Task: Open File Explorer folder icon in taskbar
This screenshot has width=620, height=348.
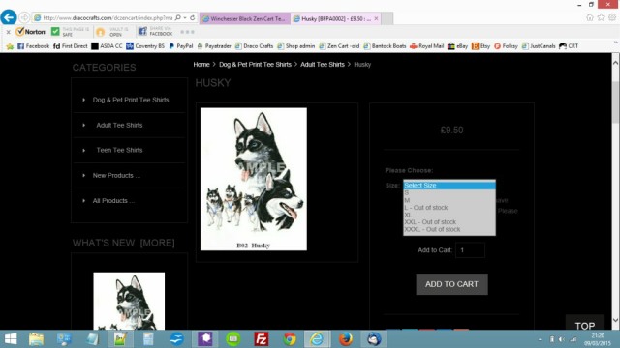Action: point(36,339)
